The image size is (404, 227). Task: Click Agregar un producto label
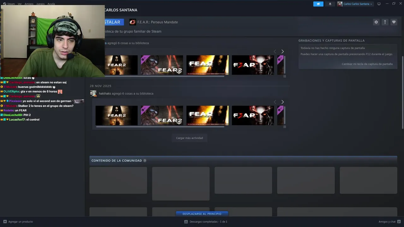tap(21, 222)
